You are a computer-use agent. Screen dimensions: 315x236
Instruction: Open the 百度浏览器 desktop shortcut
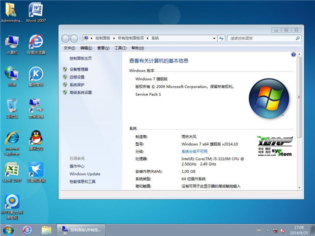click(x=36, y=45)
